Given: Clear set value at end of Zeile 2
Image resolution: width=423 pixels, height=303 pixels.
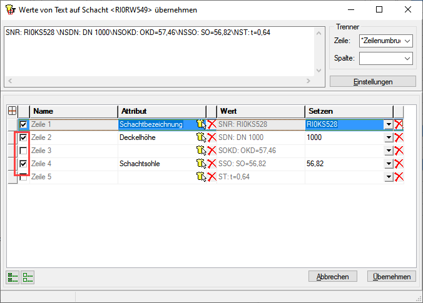Looking at the screenshot, I should pos(399,137).
